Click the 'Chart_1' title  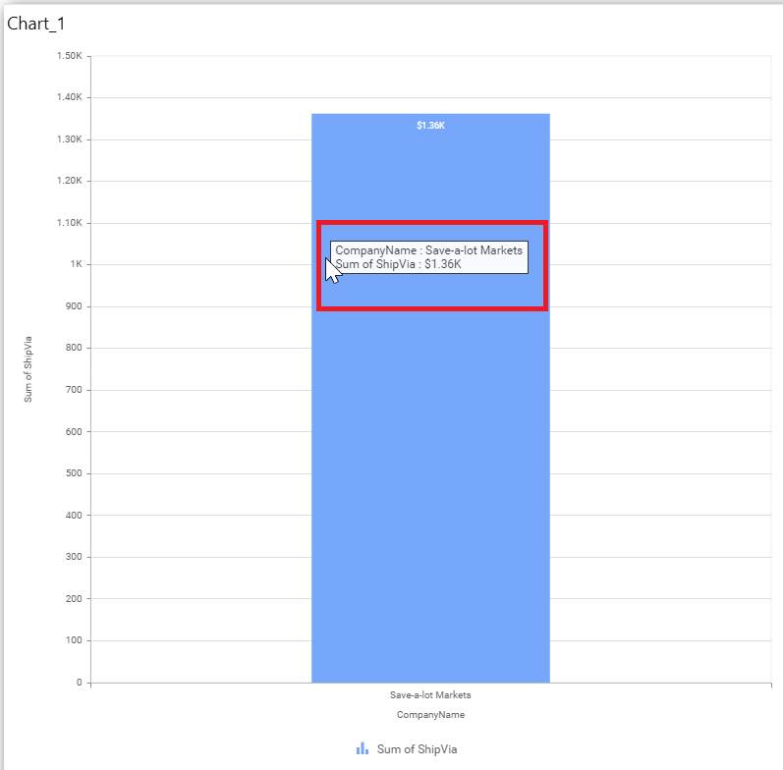(36, 24)
